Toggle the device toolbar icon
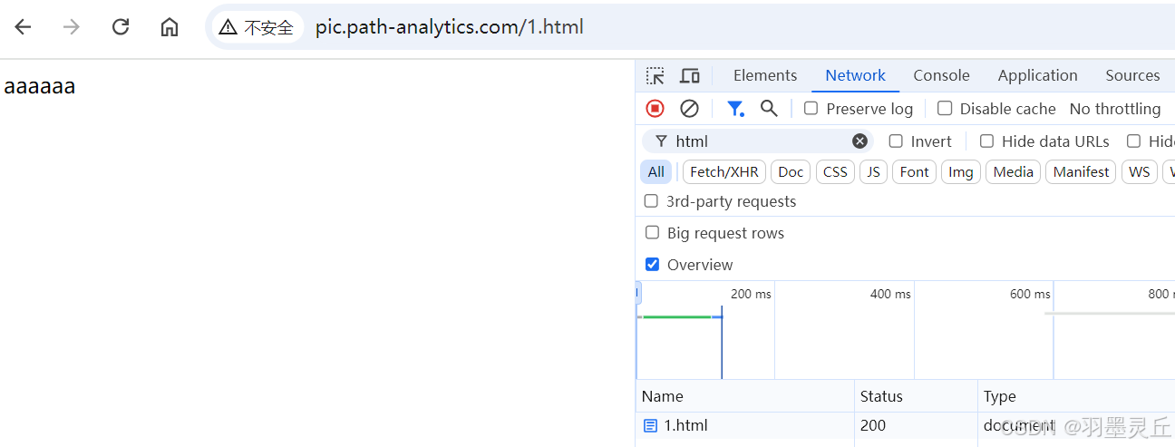1175x447 pixels. click(x=690, y=76)
